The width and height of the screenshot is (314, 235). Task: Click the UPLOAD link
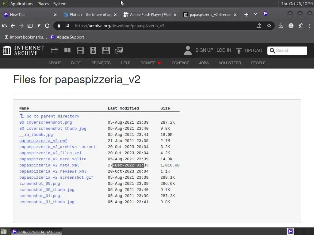tap(254, 50)
